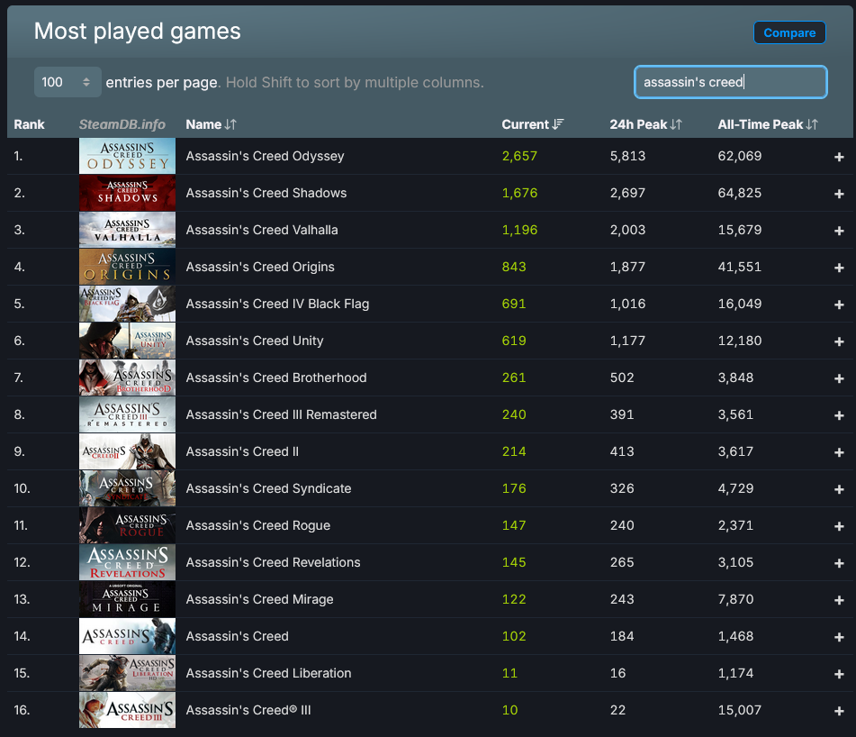Viewport: 856px width, 737px height.
Task: Open Assassin's Creed Unity game link
Action: click(255, 341)
